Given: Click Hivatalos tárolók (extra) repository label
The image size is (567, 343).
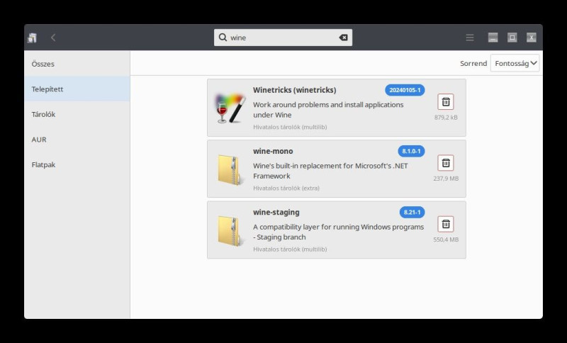Looking at the screenshot, I should coord(286,188).
